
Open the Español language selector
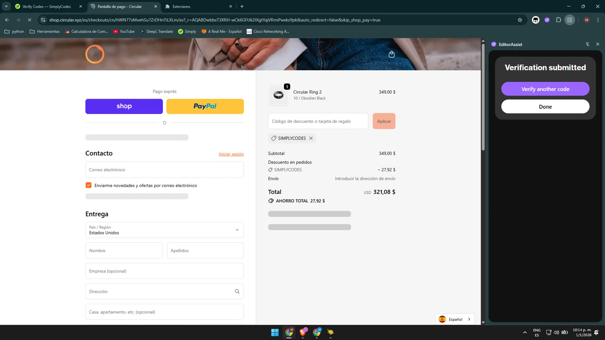click(x=455, y=319)
